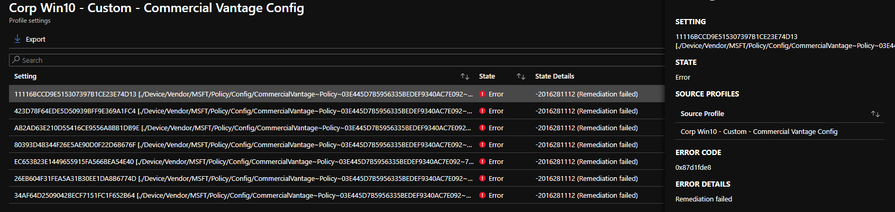Click error icon in EC653B23E144 row
Screen dimensions: 895x212
click(x=482, y=161)
